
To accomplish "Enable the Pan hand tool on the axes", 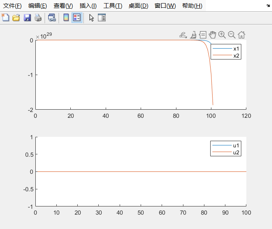I will pyautogui.click(x=212, y=35).
